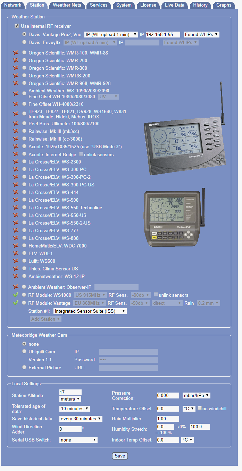Click the Pressure Correction value field
242x471 pixels.
(x=168, y=395)
